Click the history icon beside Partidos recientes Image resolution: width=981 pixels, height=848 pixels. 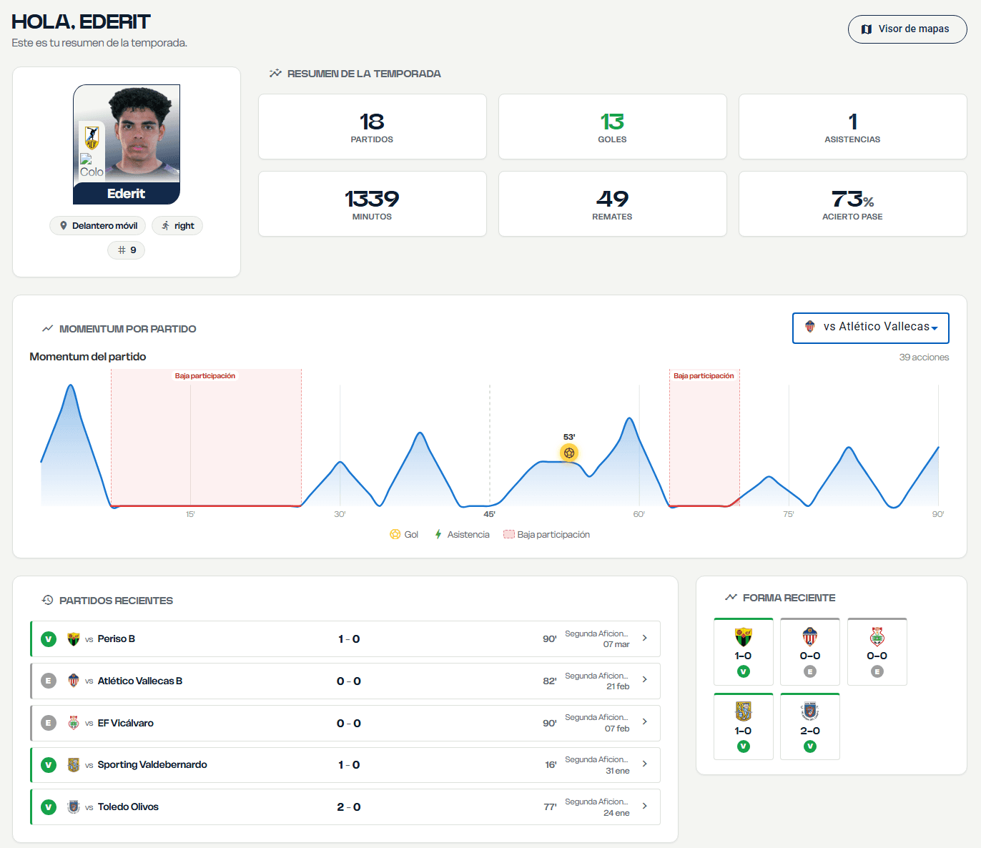(48, 601)
